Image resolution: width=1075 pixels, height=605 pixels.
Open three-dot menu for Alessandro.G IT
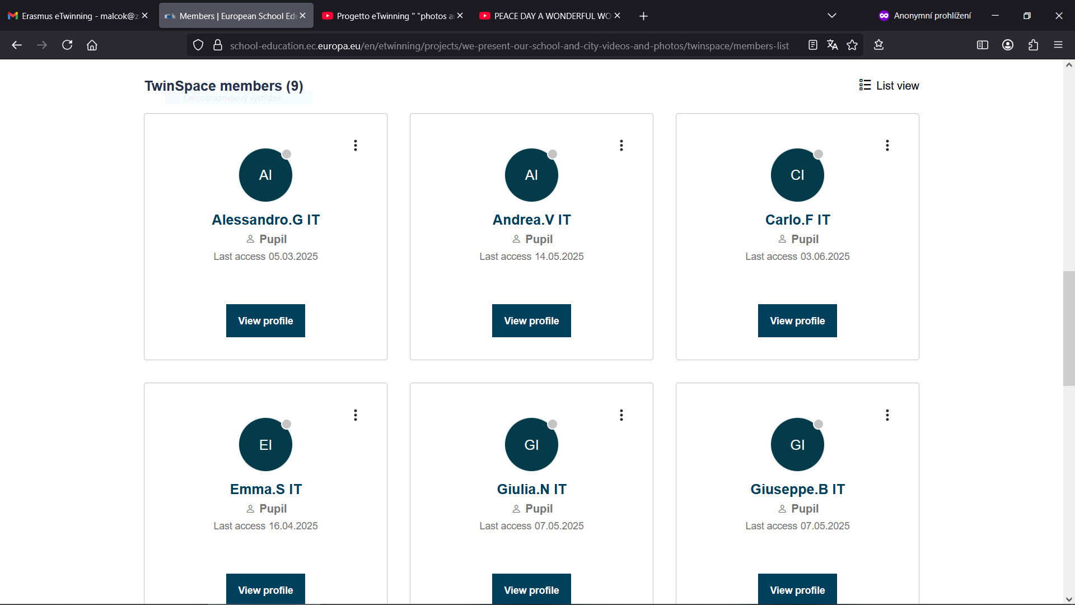pos(355,146)
